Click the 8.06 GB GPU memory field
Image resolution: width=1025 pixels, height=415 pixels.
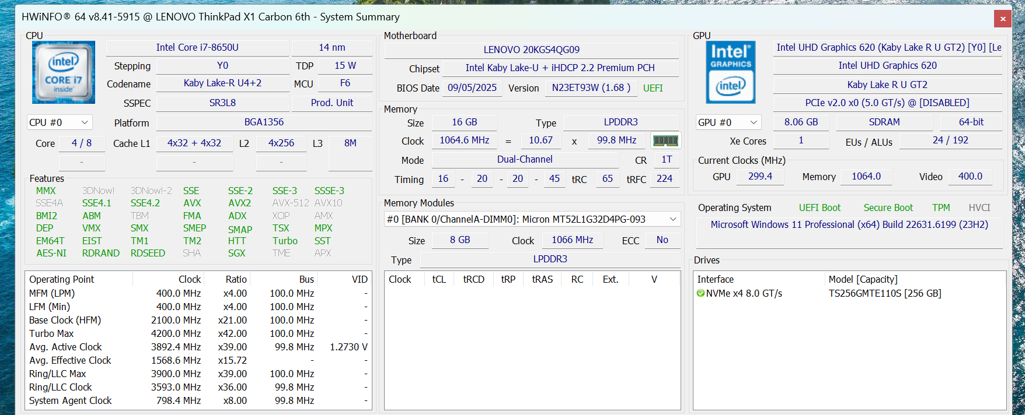pyautogui.click(x=801, y=122)
